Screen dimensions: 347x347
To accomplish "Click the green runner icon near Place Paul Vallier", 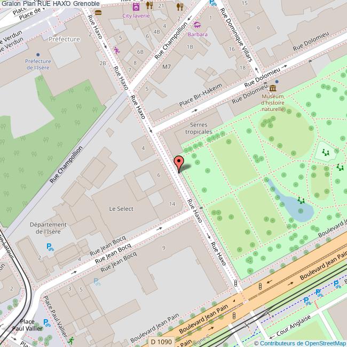I will [x=71, y=340].
